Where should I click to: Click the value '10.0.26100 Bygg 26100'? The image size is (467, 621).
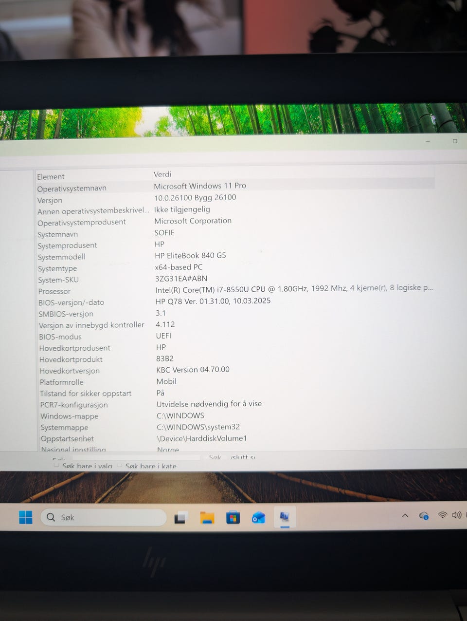[x=195, y=198]
